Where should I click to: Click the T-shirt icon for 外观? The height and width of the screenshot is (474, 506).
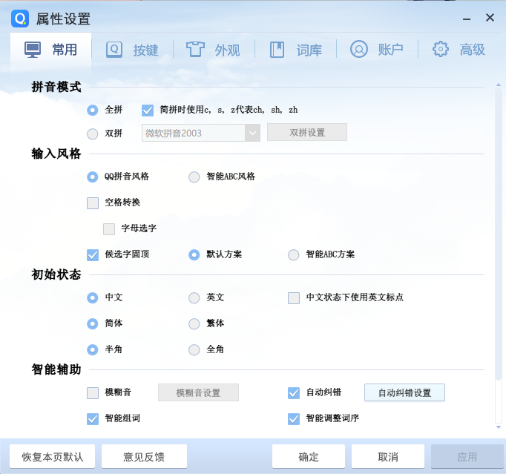click(195, 50)
